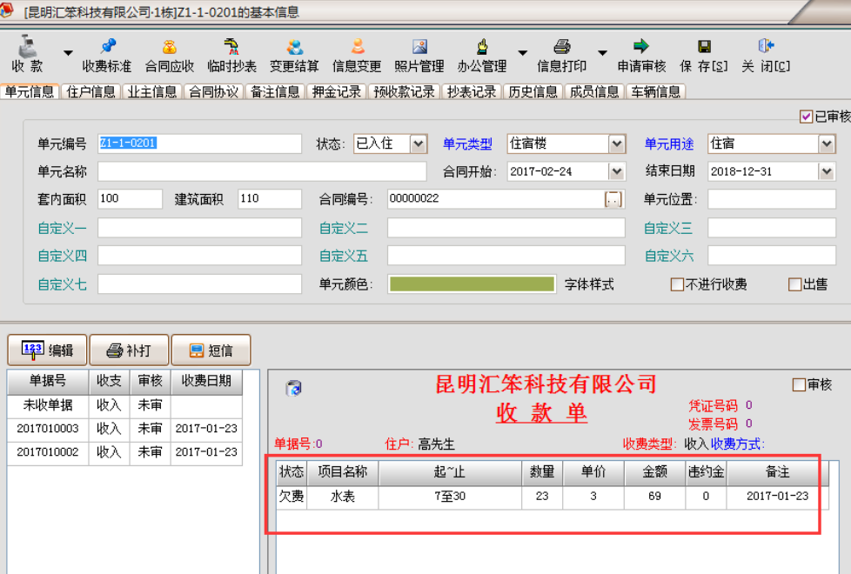The image size is (851, 574).
Task: Uncheck the 已审核 checkbox
Action: click(807, 117)
